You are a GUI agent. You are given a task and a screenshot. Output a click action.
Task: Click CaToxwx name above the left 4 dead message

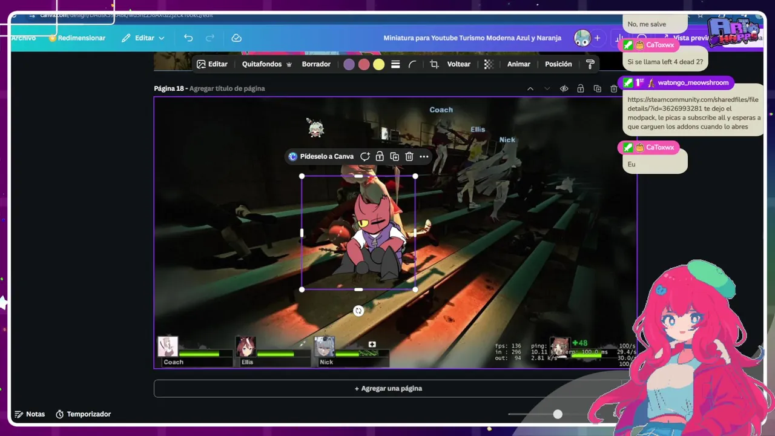(x=660, y=45)
